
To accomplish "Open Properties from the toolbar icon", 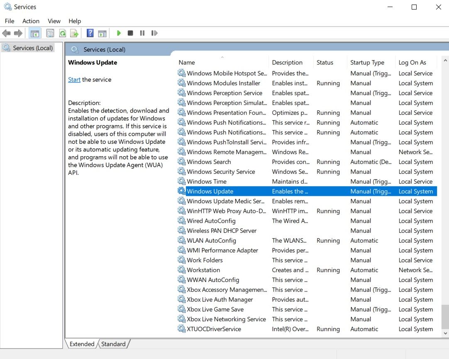I will 50,33.
